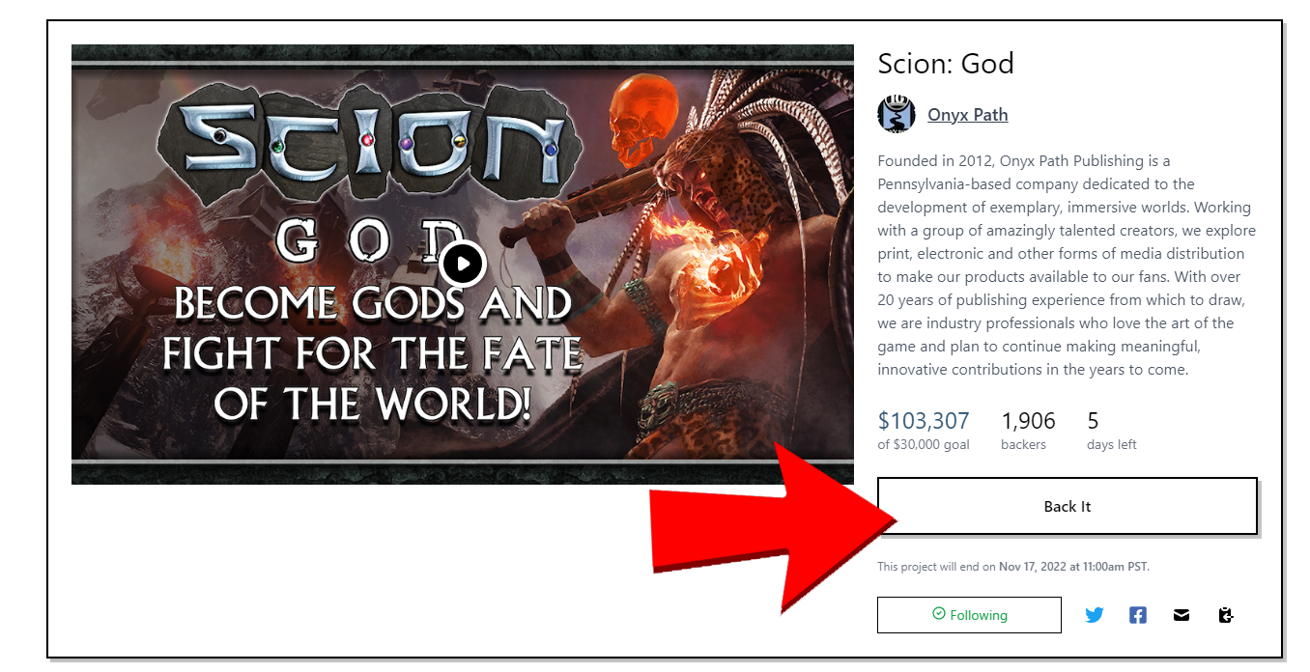Click the Back It button
1310x672 pixels.
(x=1067, y=506)
